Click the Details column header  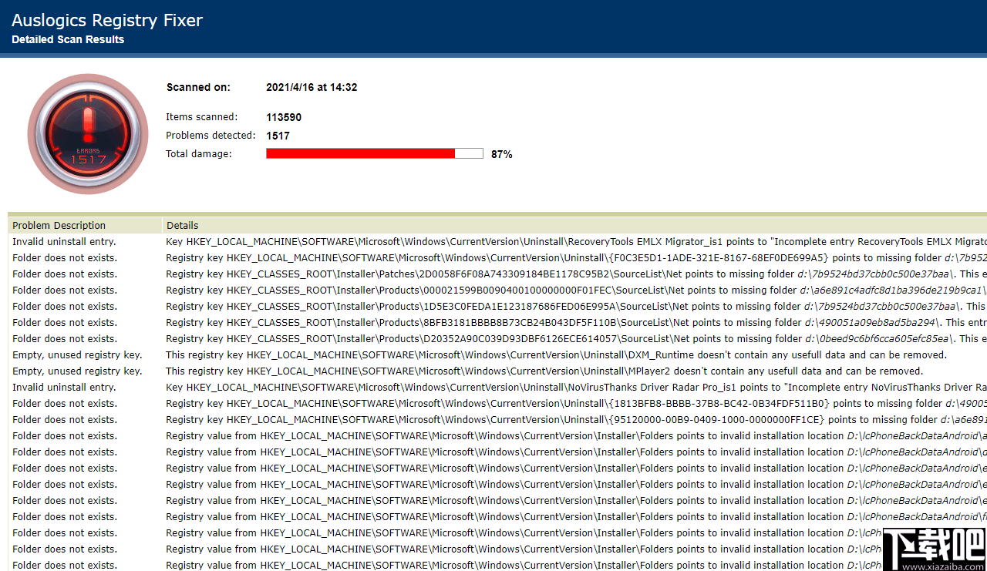click(182, 226)
